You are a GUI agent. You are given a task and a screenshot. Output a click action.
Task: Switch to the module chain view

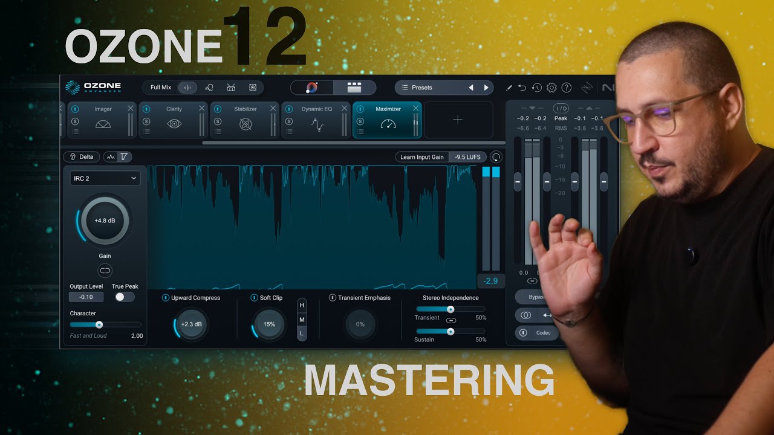pos(354,88)
